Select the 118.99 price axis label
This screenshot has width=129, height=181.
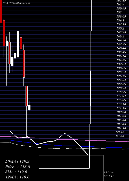[121, 92]
